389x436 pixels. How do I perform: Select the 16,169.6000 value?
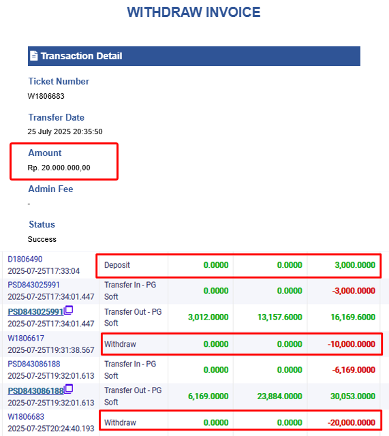click(353, 317)
